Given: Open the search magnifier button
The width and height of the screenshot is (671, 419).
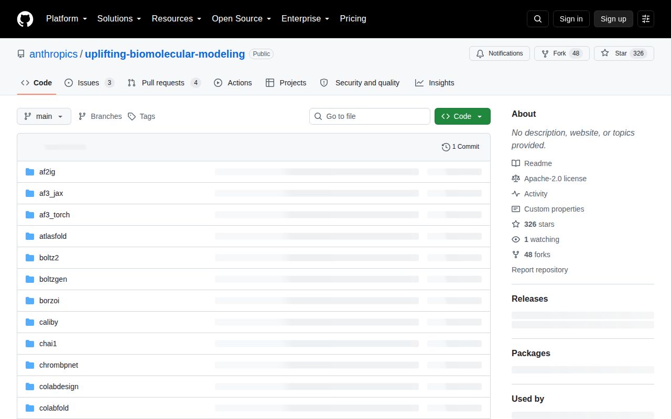Looking at the screenshot, I should click(x=538, y=19).
